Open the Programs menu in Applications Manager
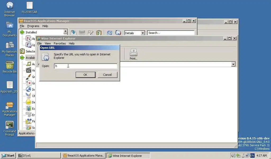 coord(33,26)
